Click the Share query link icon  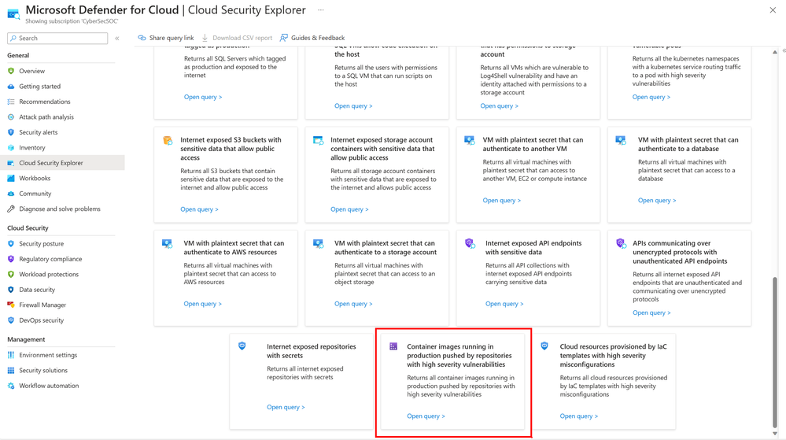[142, 38]
